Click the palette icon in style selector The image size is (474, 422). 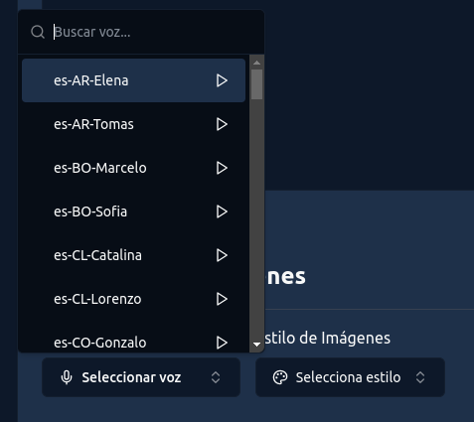280,377
